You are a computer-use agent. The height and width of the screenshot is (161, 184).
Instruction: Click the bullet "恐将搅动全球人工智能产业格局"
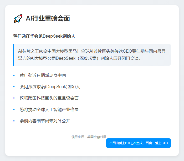[x=49, y=109]
